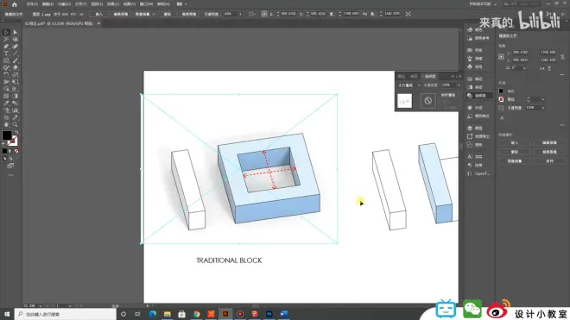Open the 文件 menu
Screen dimensions: 570x320
tap(32, 4)
